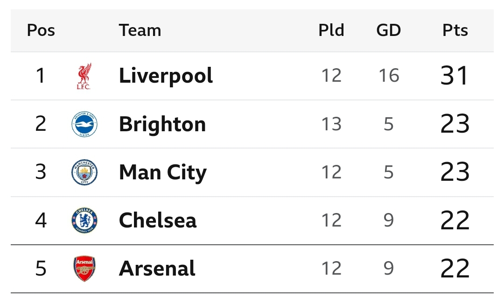
Task: Click the Arsenal club crest icon
Action: coord(84,269)
